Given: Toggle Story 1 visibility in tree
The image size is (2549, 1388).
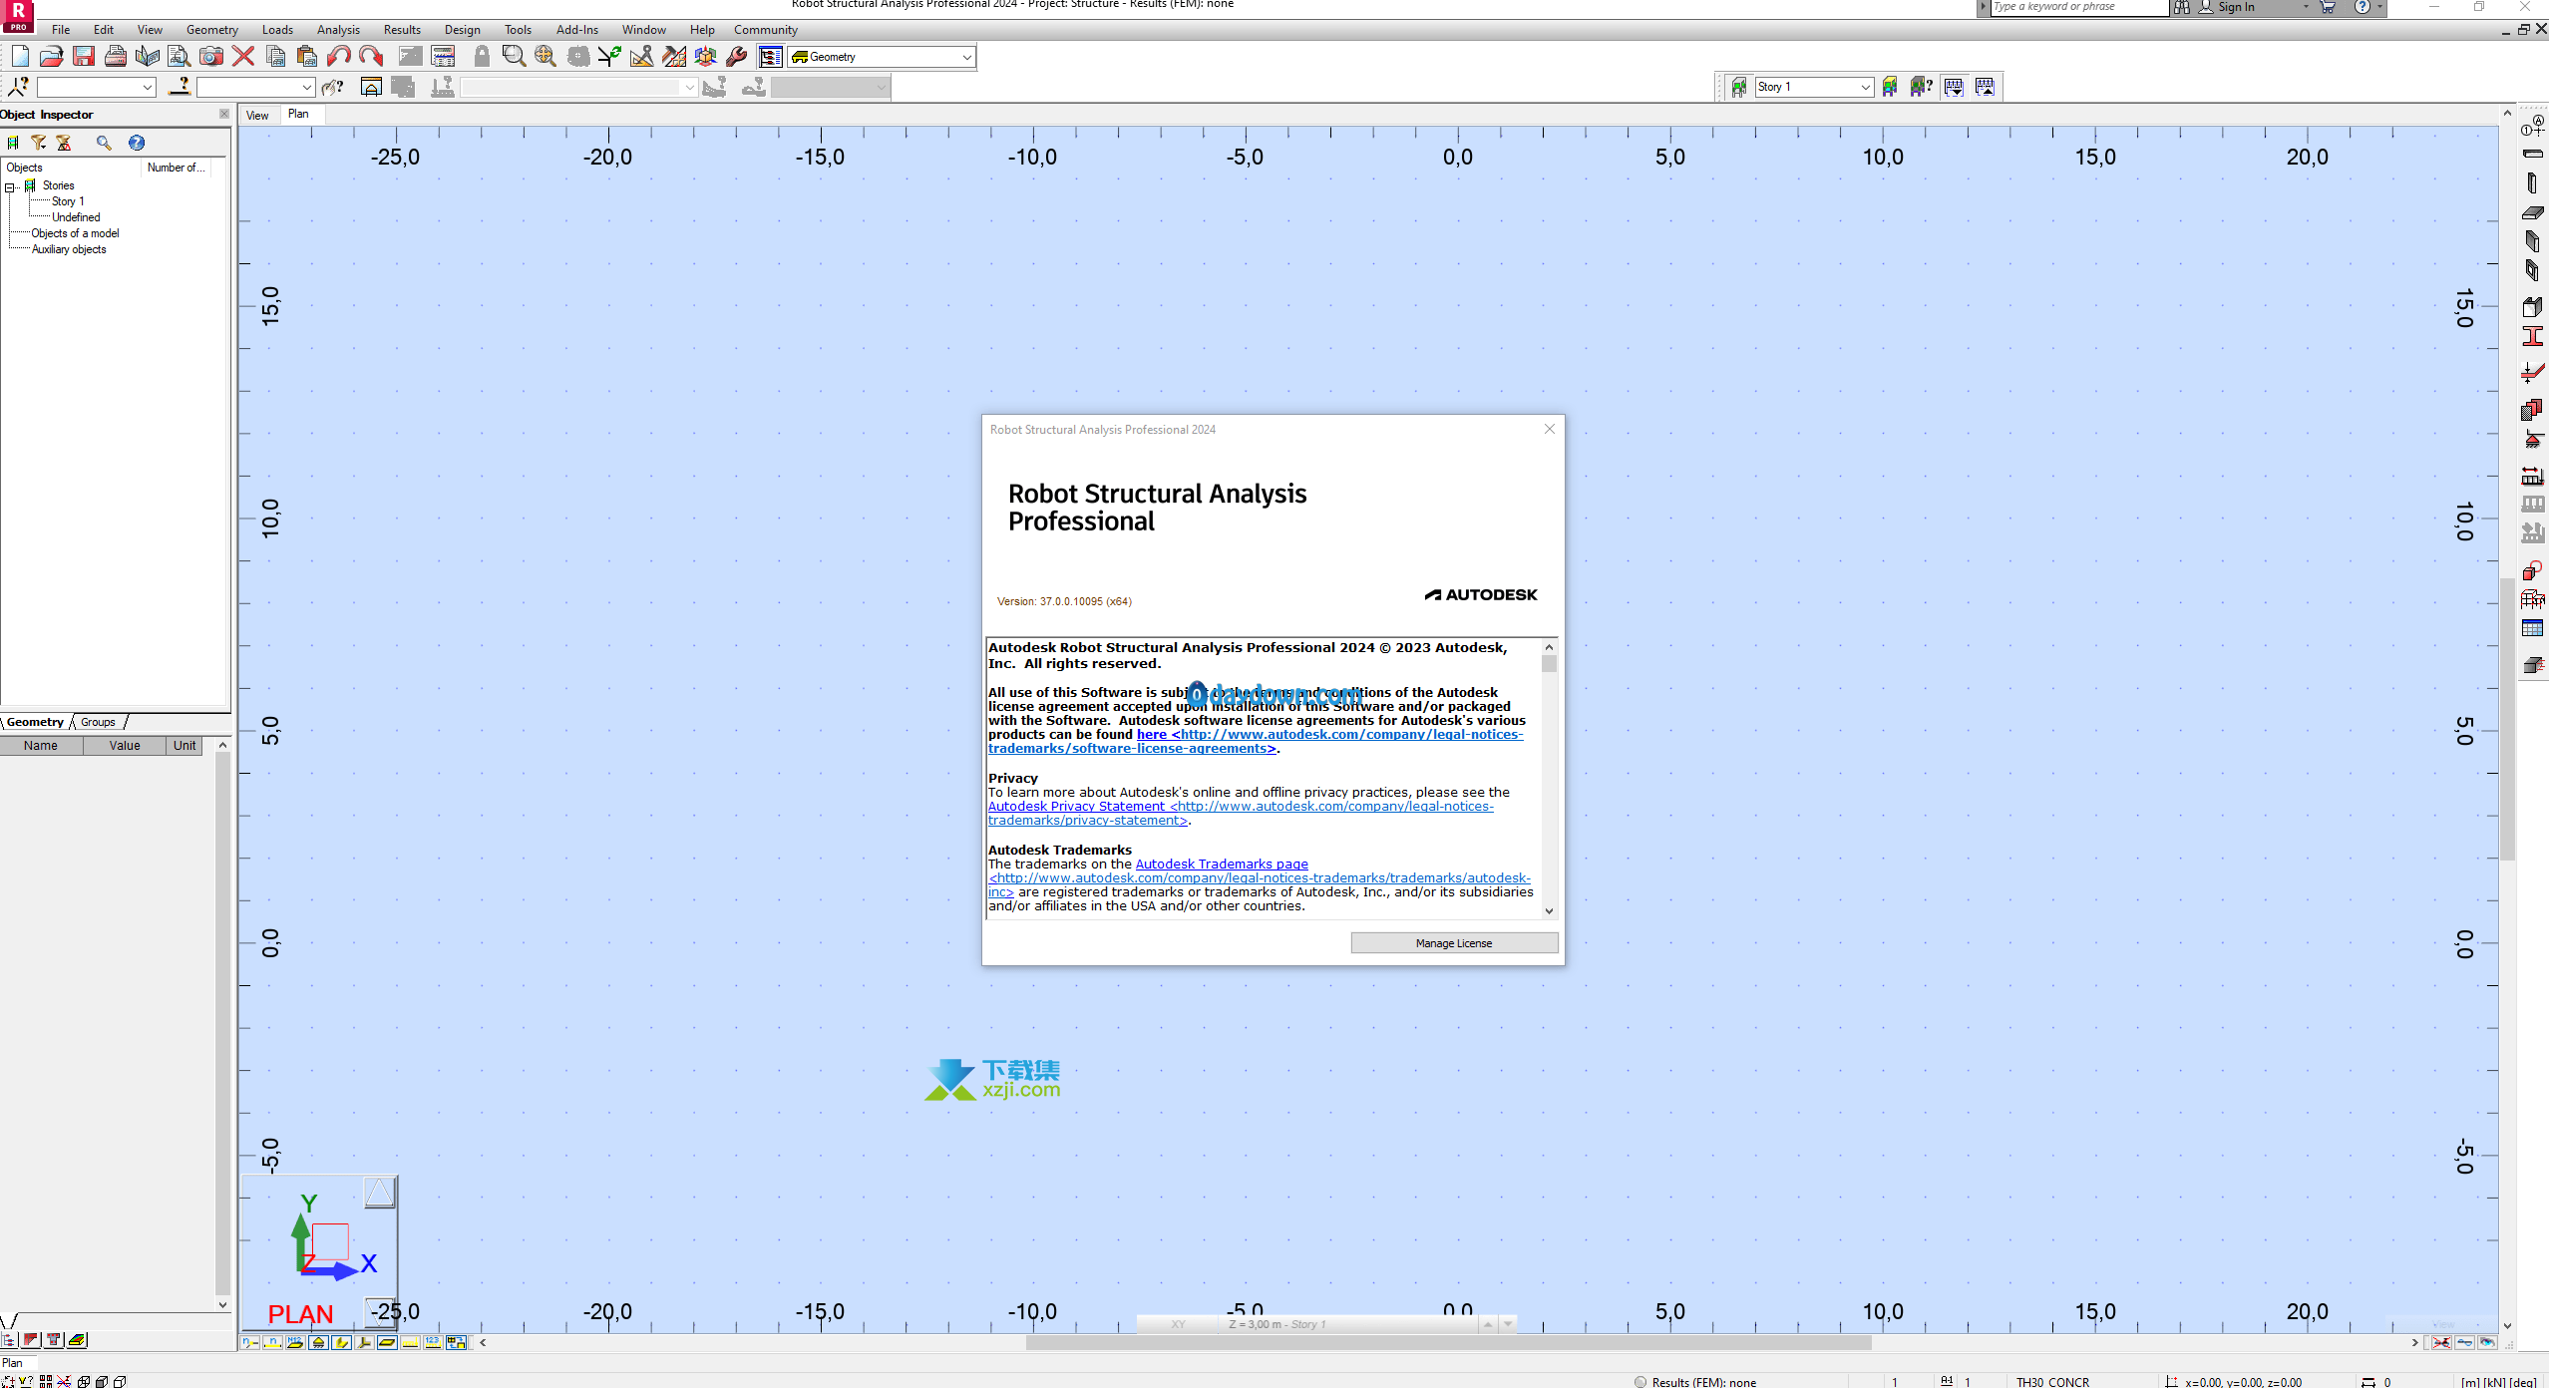Looking at the screenshot, I should 65,201.
